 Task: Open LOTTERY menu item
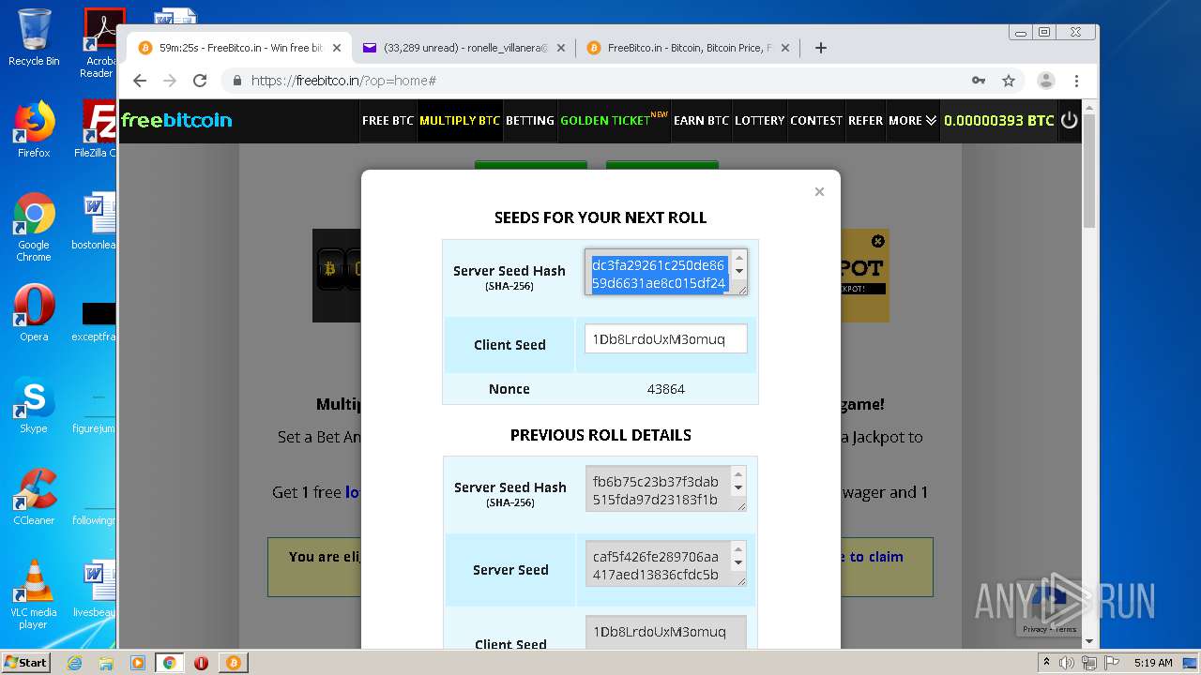[760, 120]
